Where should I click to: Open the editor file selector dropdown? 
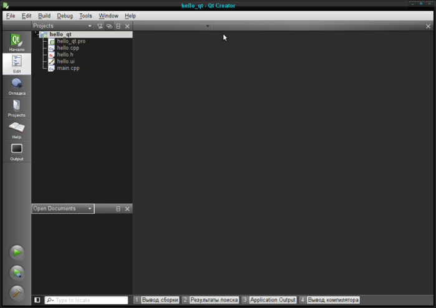click(172, 26)
